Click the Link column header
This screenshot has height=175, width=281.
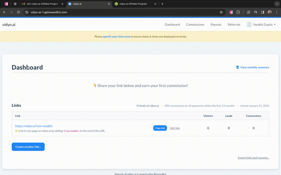click(18, 116)
